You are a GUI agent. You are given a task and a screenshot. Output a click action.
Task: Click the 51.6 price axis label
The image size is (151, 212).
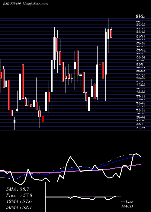[140, 64]
